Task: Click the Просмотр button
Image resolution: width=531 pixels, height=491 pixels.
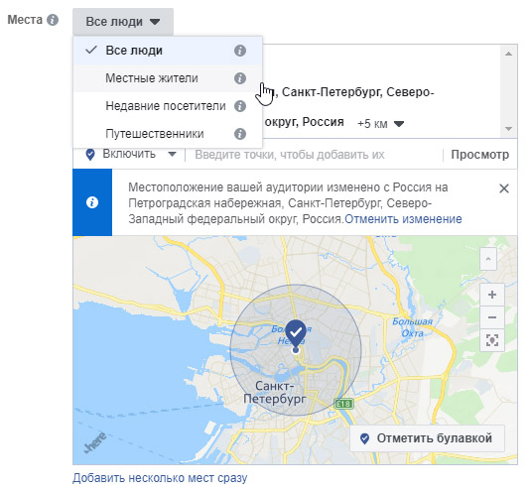Action: pos(479,155)
